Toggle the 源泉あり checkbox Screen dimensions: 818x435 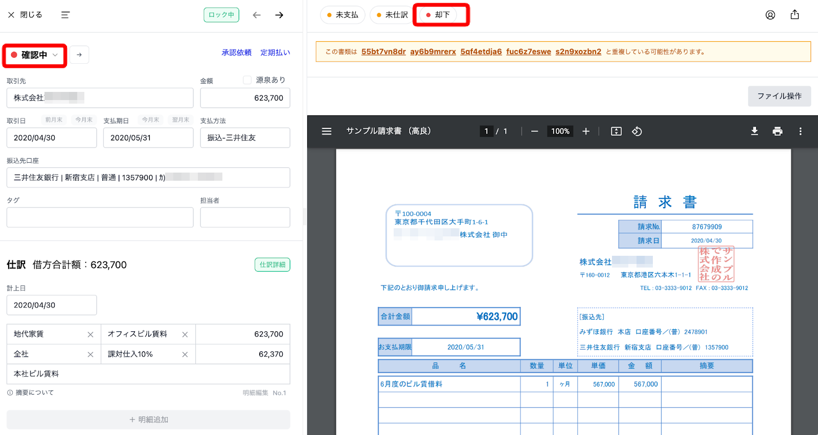247,80
